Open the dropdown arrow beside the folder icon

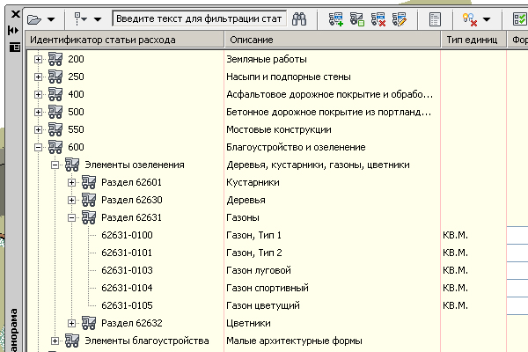click(51, 19)
